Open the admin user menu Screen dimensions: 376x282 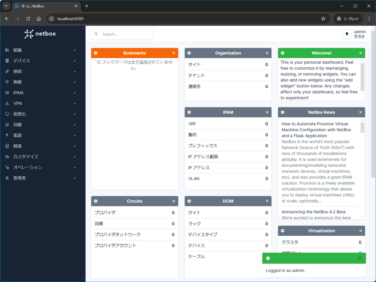360,34
